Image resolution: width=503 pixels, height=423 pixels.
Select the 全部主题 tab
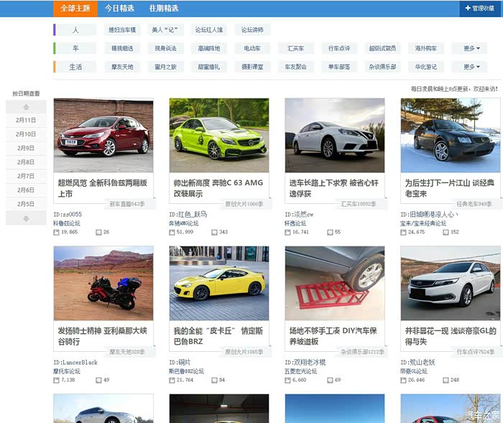click(x=75, y=9)
